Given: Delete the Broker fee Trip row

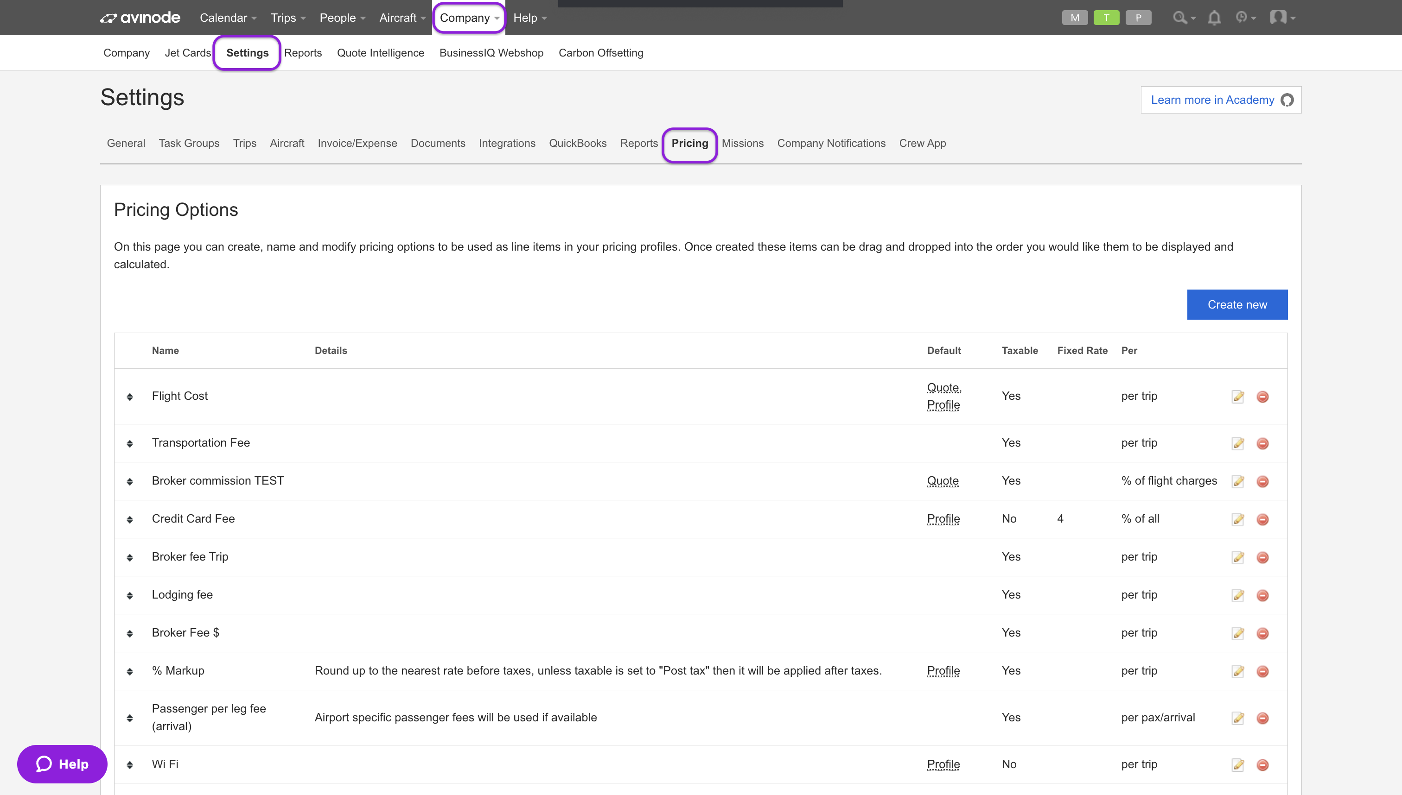Looking at the screenshot, I should click(1262, 557).
